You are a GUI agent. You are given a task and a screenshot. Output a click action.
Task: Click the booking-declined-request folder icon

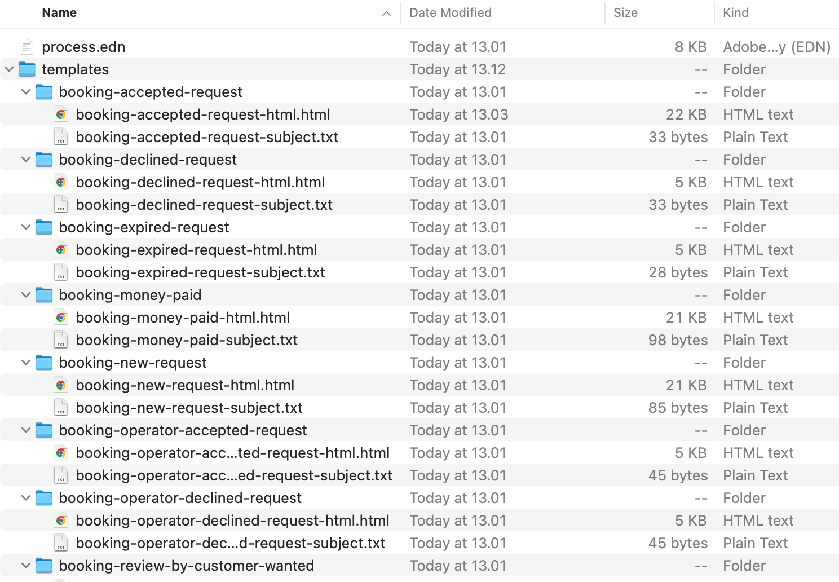click(44, 160)
